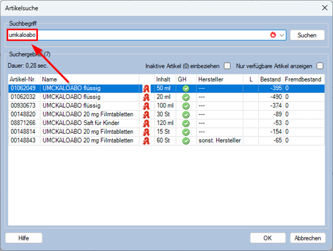Click green GH checkmark for 100 ml row
This screenshot has width=333, height=251.
[x=186, y=106]
